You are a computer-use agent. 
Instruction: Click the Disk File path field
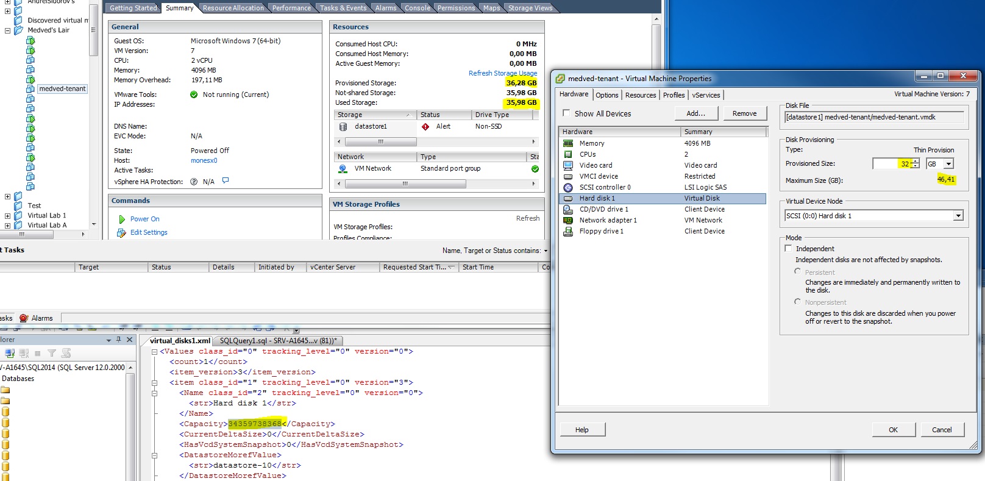click(874, 117)
